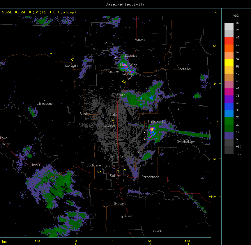Click the yellow diamond marker below Cochrane

(x=99, y=172)
